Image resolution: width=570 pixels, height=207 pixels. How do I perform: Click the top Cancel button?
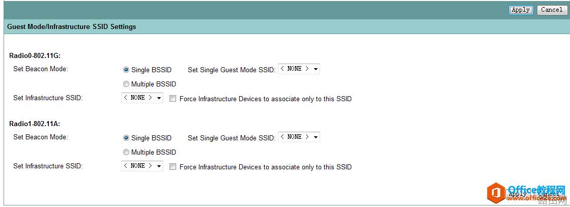pyautogui.click(x=552, y=10)
